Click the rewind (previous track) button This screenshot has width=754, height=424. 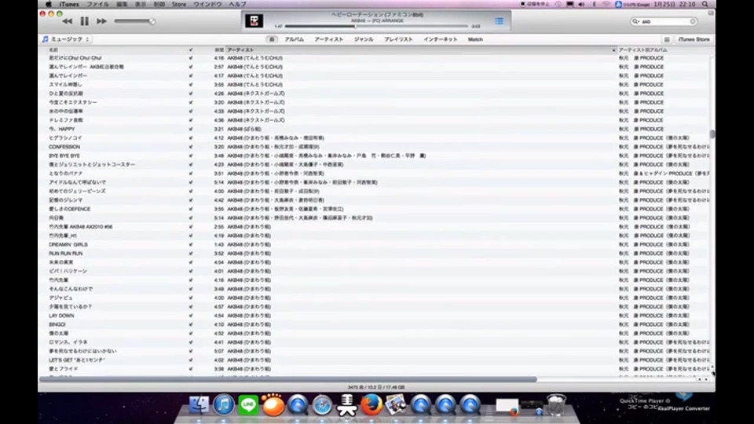tap(68, 21)
